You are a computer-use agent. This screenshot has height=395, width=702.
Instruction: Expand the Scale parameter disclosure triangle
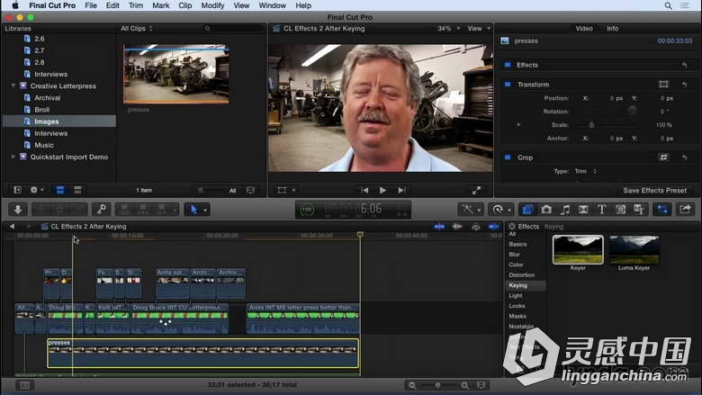[518, 125]
